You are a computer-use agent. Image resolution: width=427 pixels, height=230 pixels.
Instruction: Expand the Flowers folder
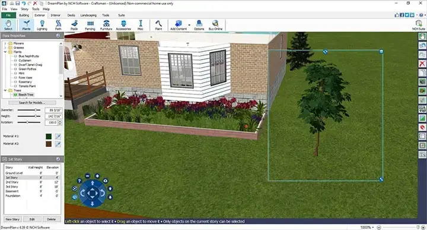pos(5,43)
